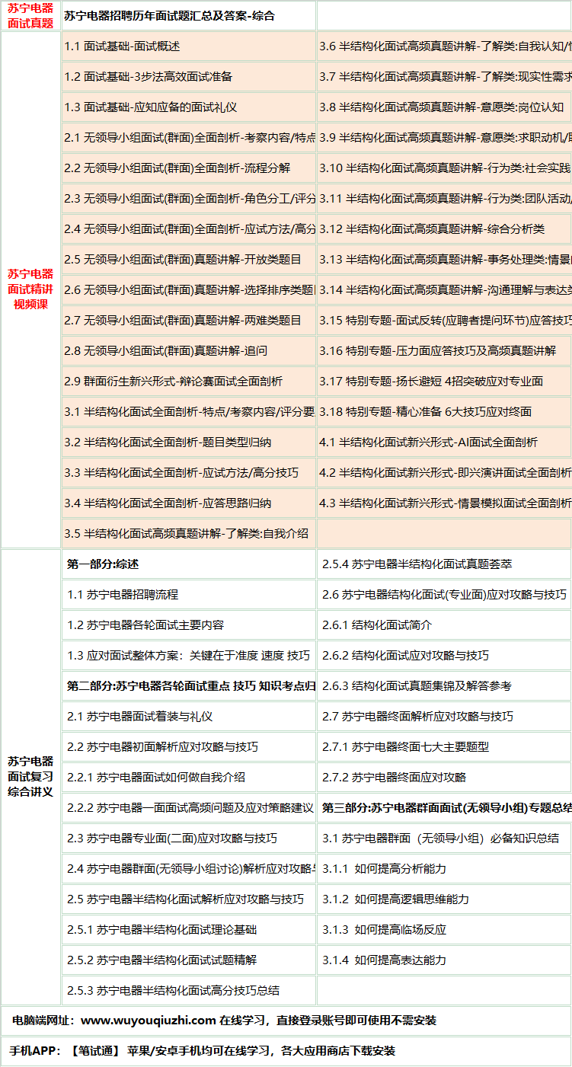Click 3.10 行为类:社会实践 lesson
The image size is (572, 1067).
click(444, 168)
